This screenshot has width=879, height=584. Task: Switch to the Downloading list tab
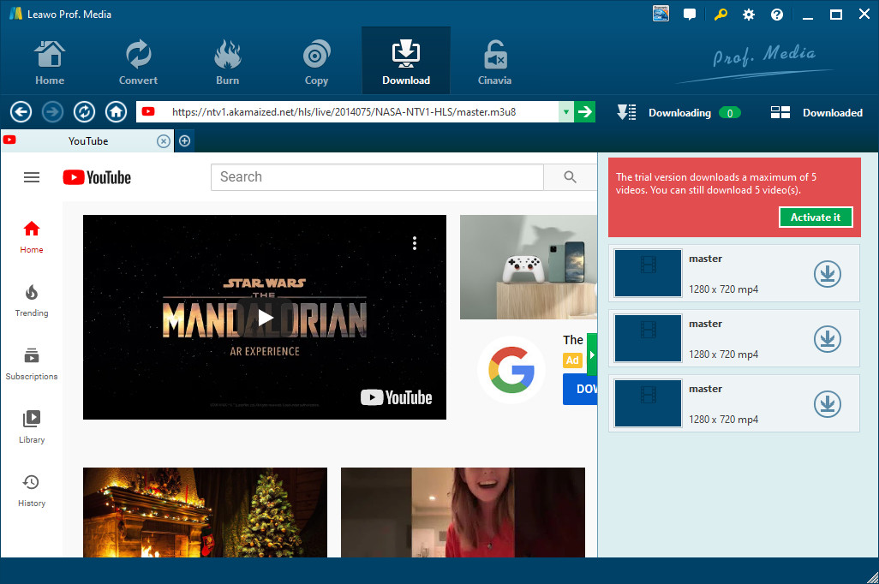pyautogui.click(x=679, y=113)
